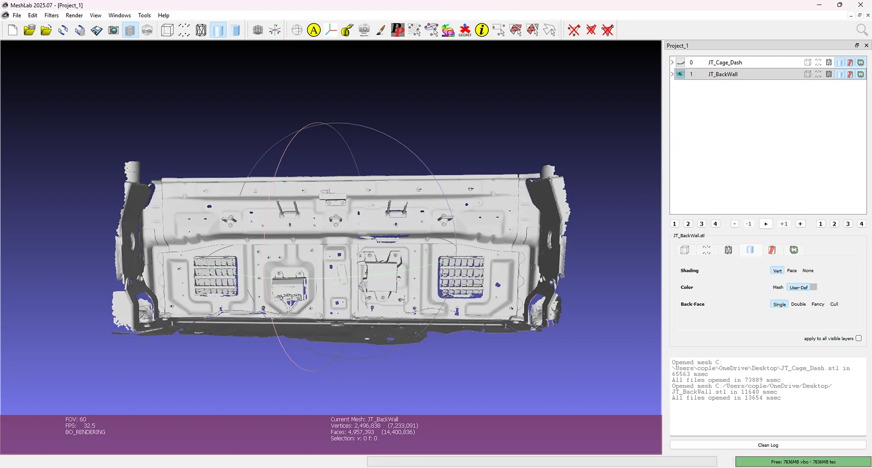Image resolution: width=872 pixels, height=468 pixels.
Task: Expand the JT_BackWall layer tree item
Action: click(672, 74)
